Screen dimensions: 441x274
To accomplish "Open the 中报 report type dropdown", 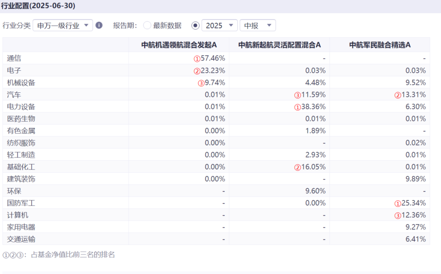I will (x=257, y=26).
